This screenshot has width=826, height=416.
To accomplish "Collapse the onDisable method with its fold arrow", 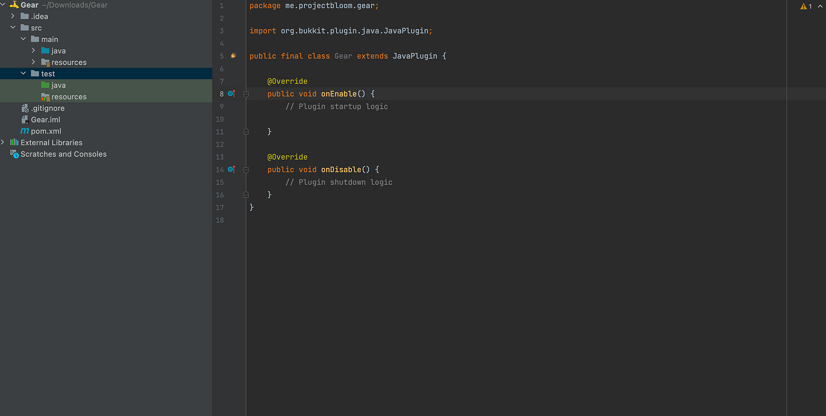I will tap(246, 169).
